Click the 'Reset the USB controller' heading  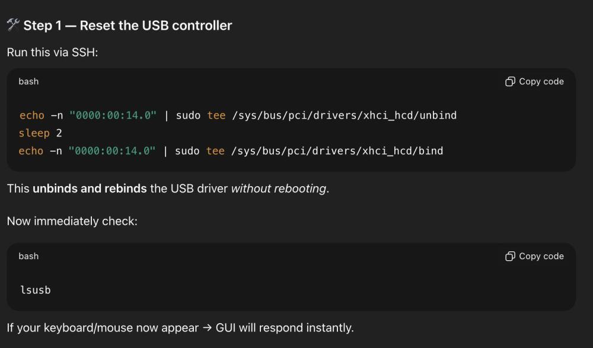(155, 25)
